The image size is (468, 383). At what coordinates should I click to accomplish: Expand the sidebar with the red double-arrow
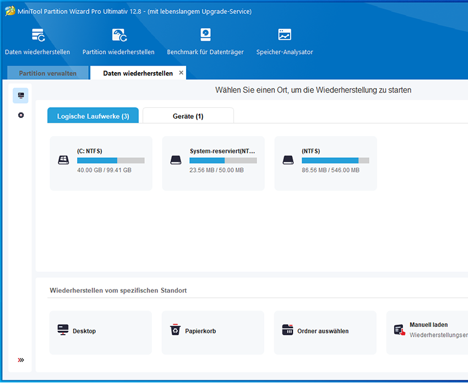click(21, 360)
